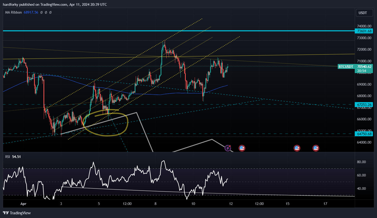Select the RSI indicator label
The image size is (377, 218).
coord(8,157)
